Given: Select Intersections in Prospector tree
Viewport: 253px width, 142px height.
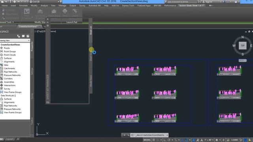Looking at the screenshot, I should pos(9,85).
